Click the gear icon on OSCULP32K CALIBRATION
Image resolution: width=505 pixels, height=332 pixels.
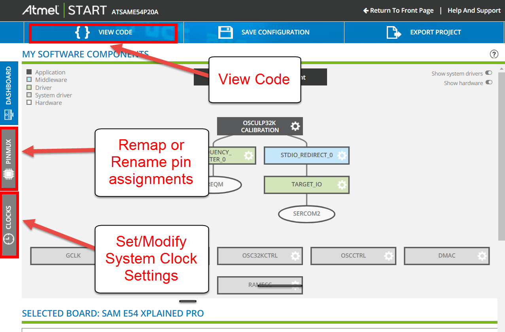point(295,126)
